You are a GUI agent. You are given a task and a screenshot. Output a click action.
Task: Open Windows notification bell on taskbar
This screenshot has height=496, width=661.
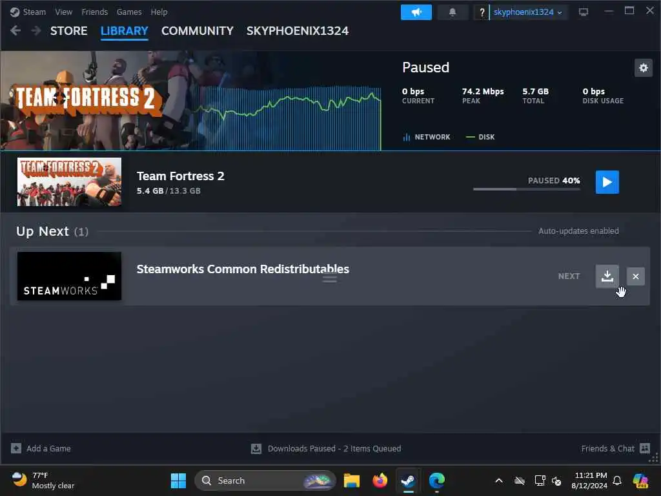(x=616, y=480)
